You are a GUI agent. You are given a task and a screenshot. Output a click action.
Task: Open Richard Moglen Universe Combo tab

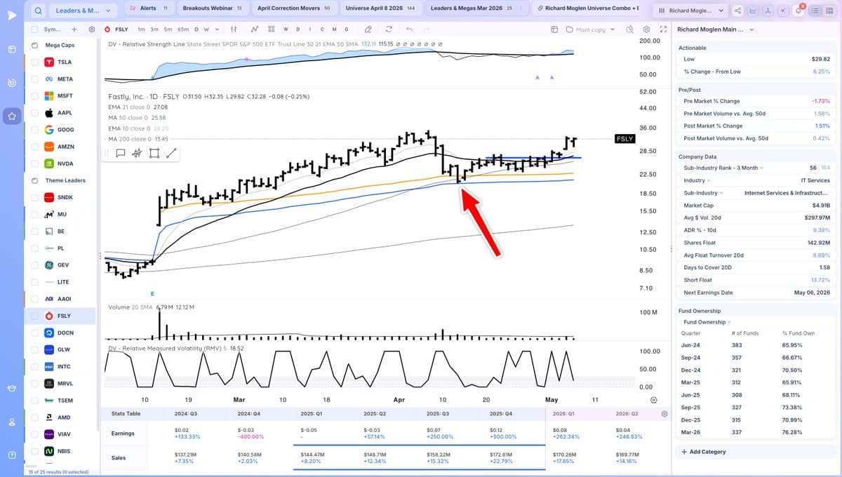tap(587, 8)
